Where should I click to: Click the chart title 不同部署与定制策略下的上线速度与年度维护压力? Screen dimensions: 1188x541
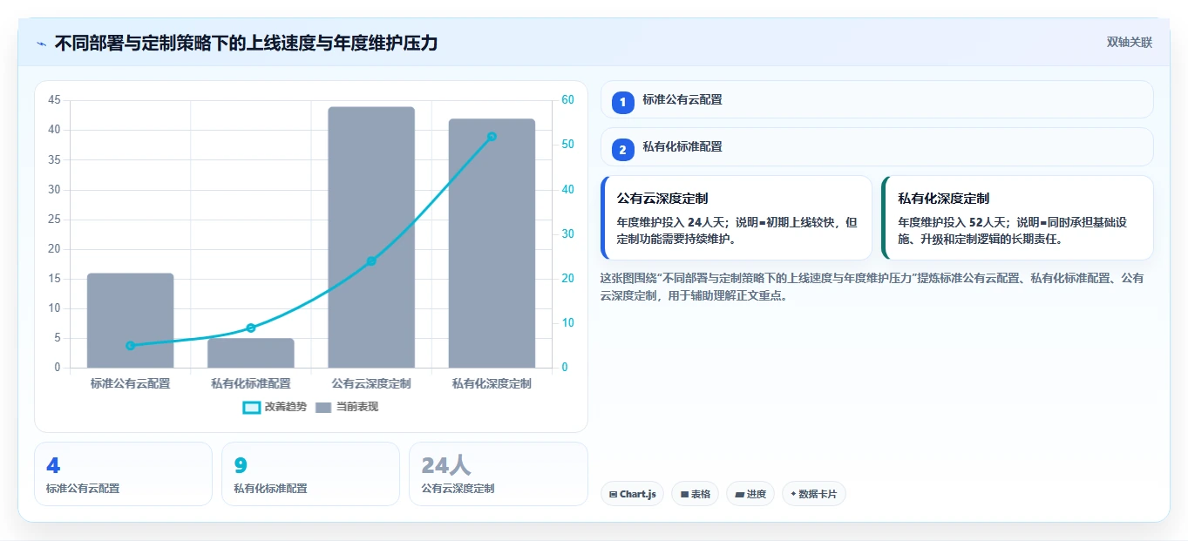point(246,43)
